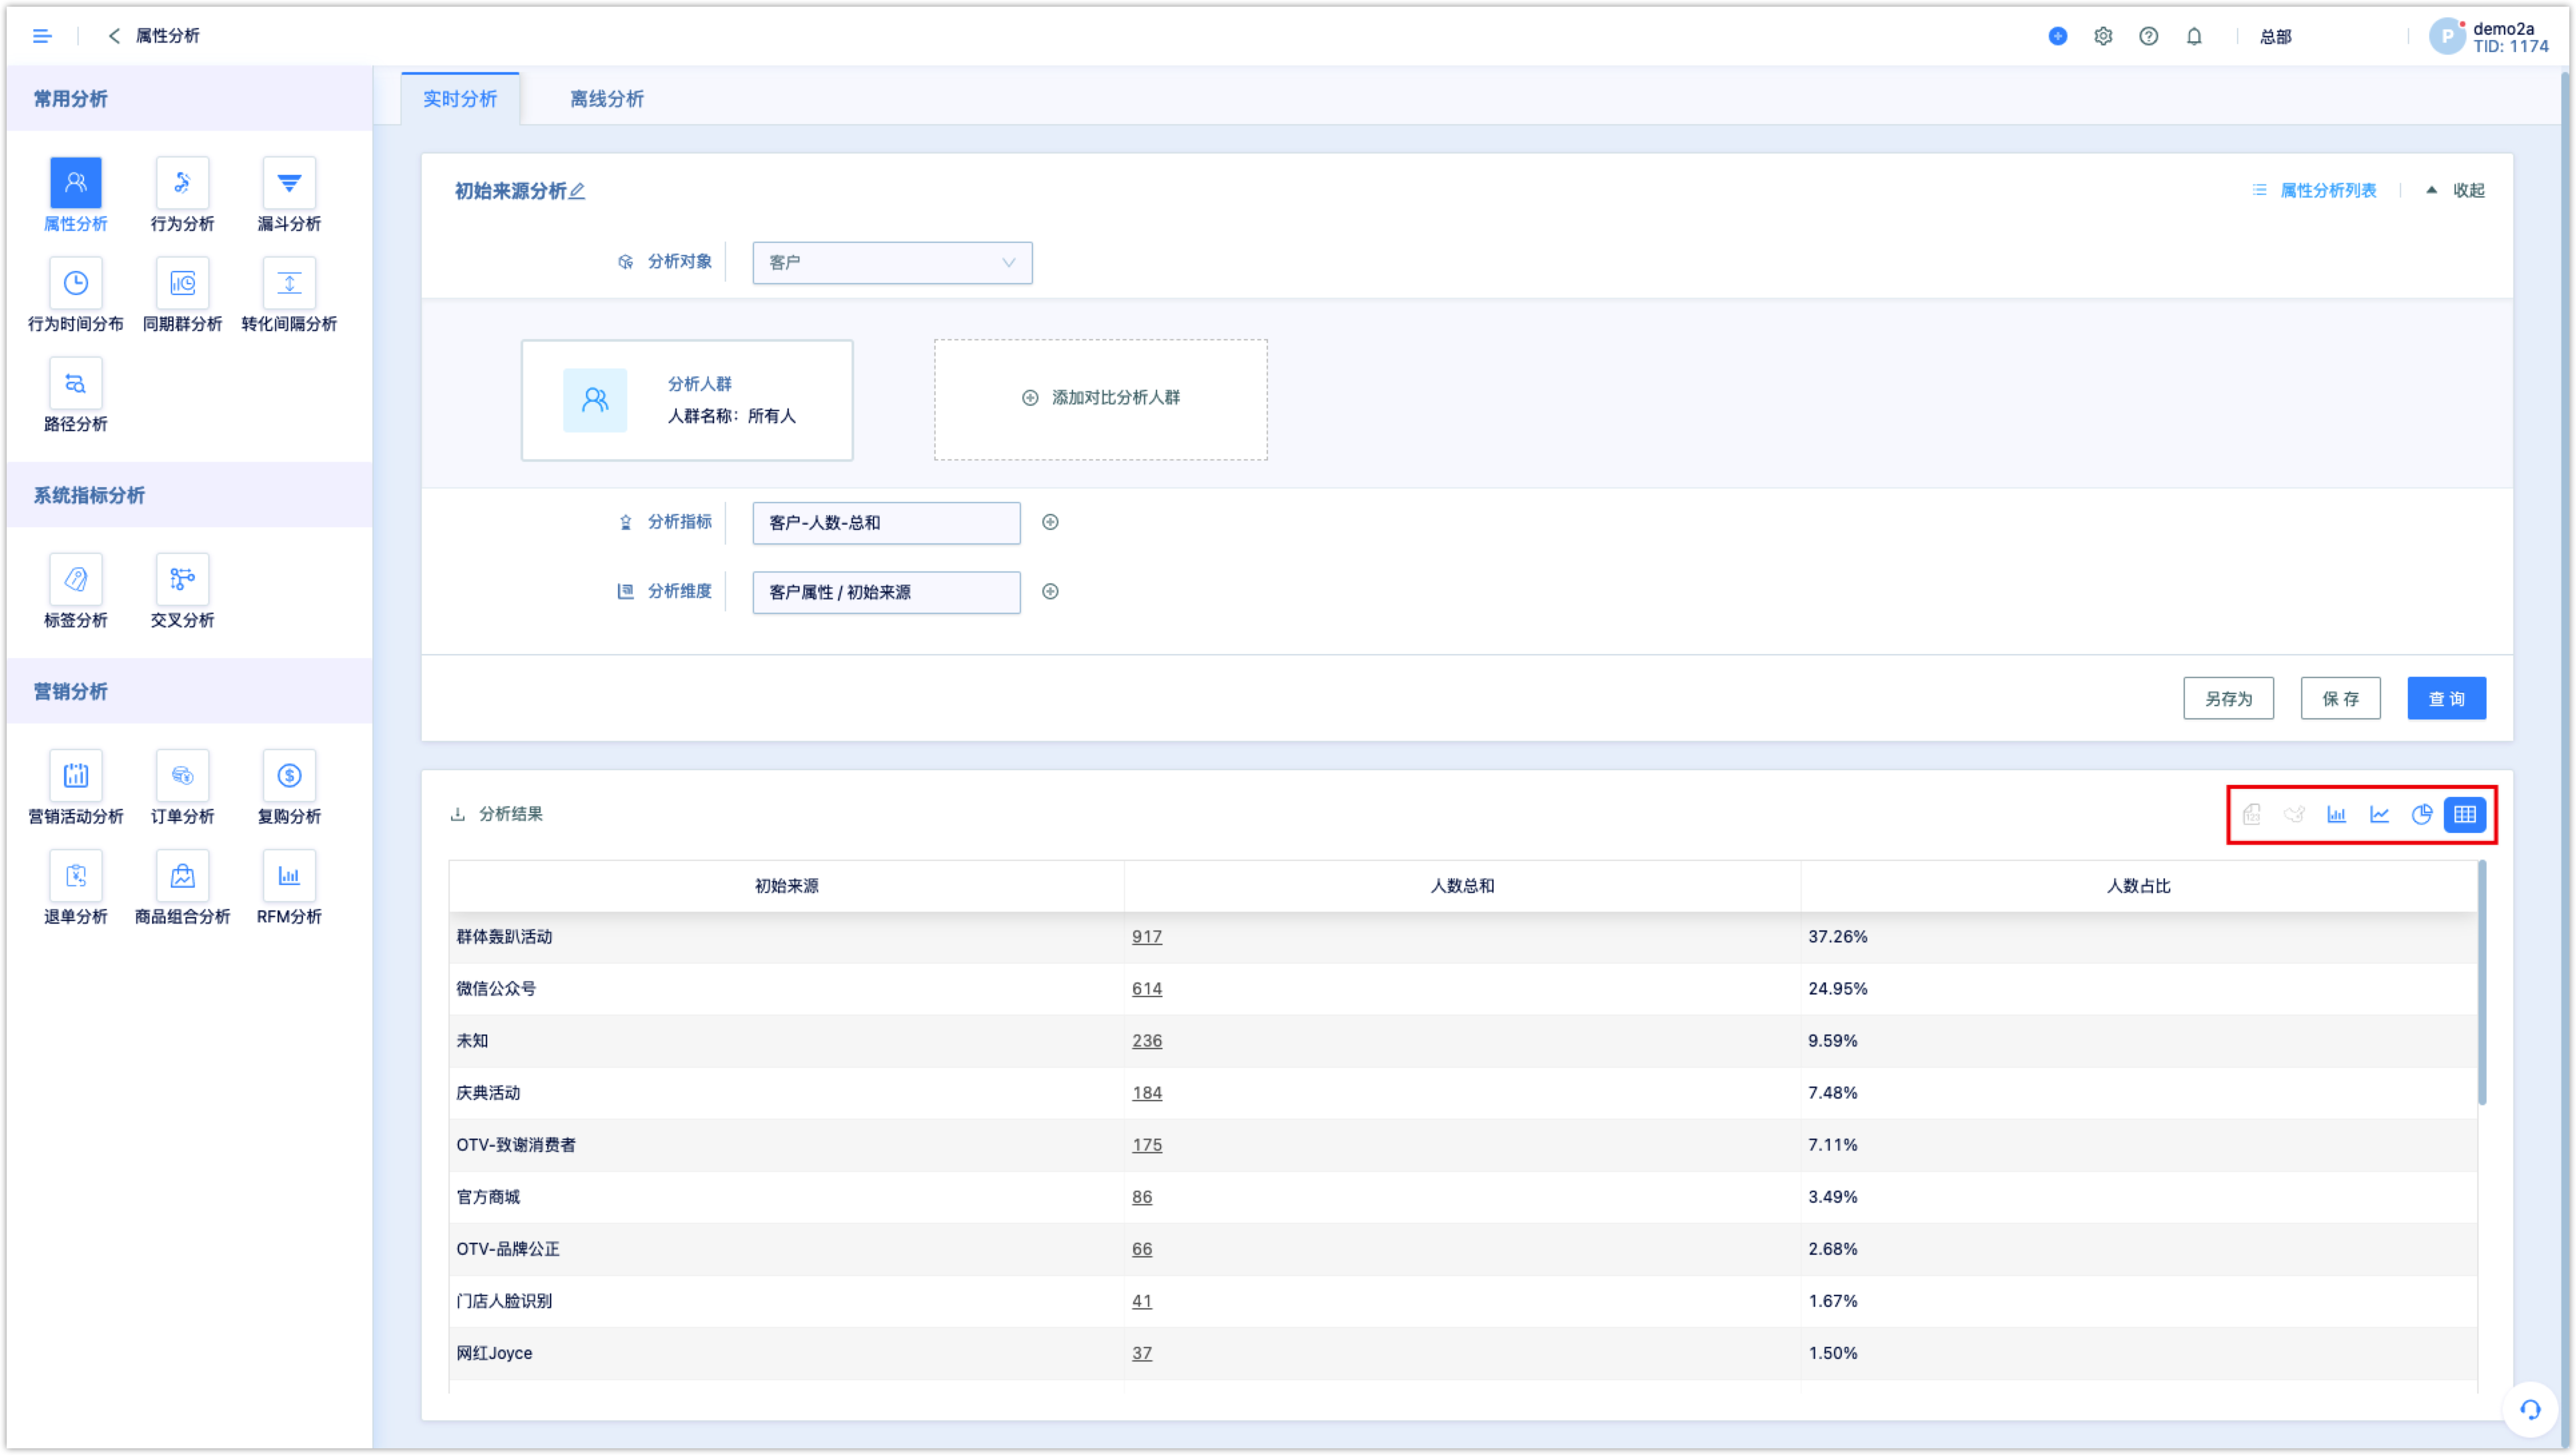Select the table view icon
The width and height of the screenshot is (2576, 1455).
click(2464, 814)
